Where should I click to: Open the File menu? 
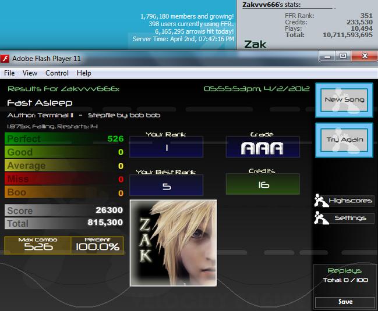point(9,73)
